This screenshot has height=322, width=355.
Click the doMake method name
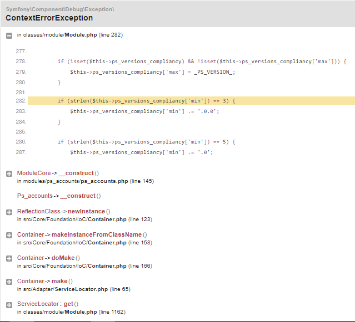click(x=63, y=258)
